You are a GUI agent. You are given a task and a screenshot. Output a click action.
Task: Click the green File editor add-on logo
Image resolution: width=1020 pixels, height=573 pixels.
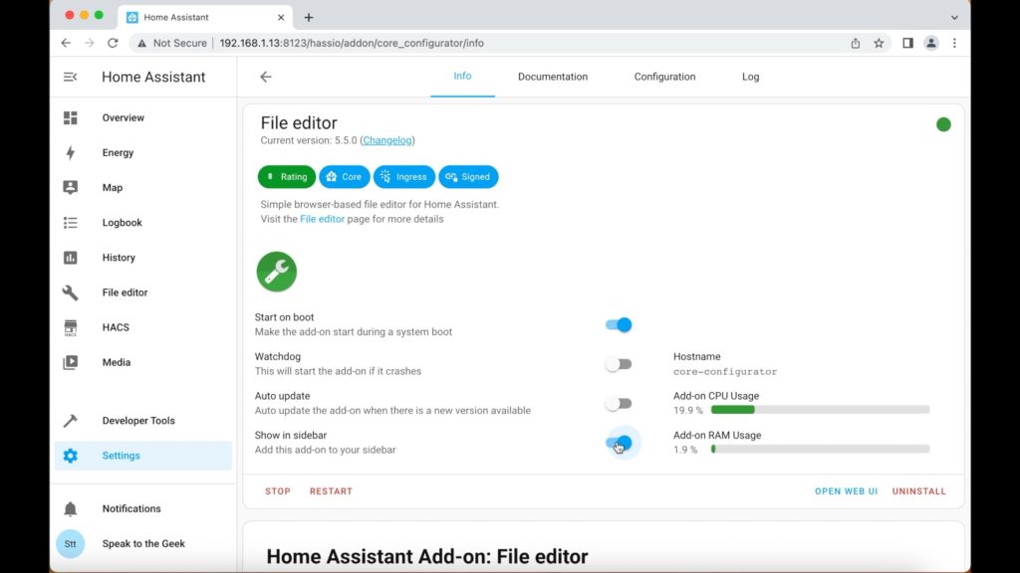tap(277, 272)
